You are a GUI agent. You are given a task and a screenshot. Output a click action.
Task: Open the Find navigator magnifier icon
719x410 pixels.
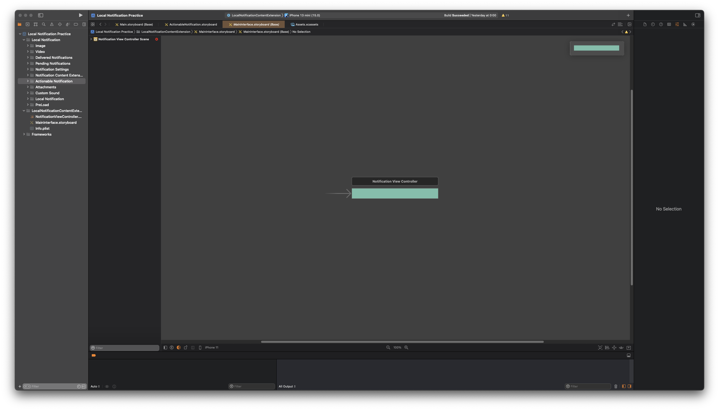(43, 24)
